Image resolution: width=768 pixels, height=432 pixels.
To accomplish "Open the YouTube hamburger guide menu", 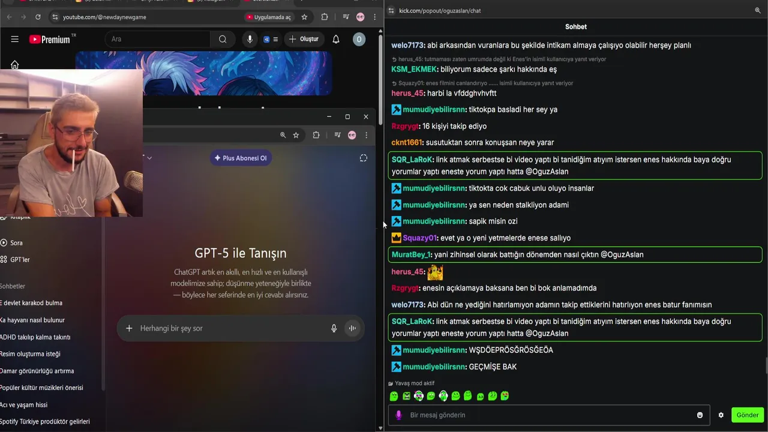I will 14,39.
